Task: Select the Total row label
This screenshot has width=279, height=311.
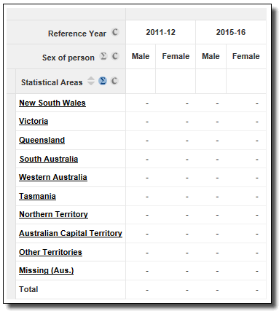Action: click(x=28, y=289)
